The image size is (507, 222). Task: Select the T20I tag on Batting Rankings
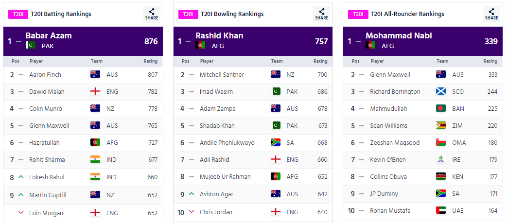tap(18, 14)
